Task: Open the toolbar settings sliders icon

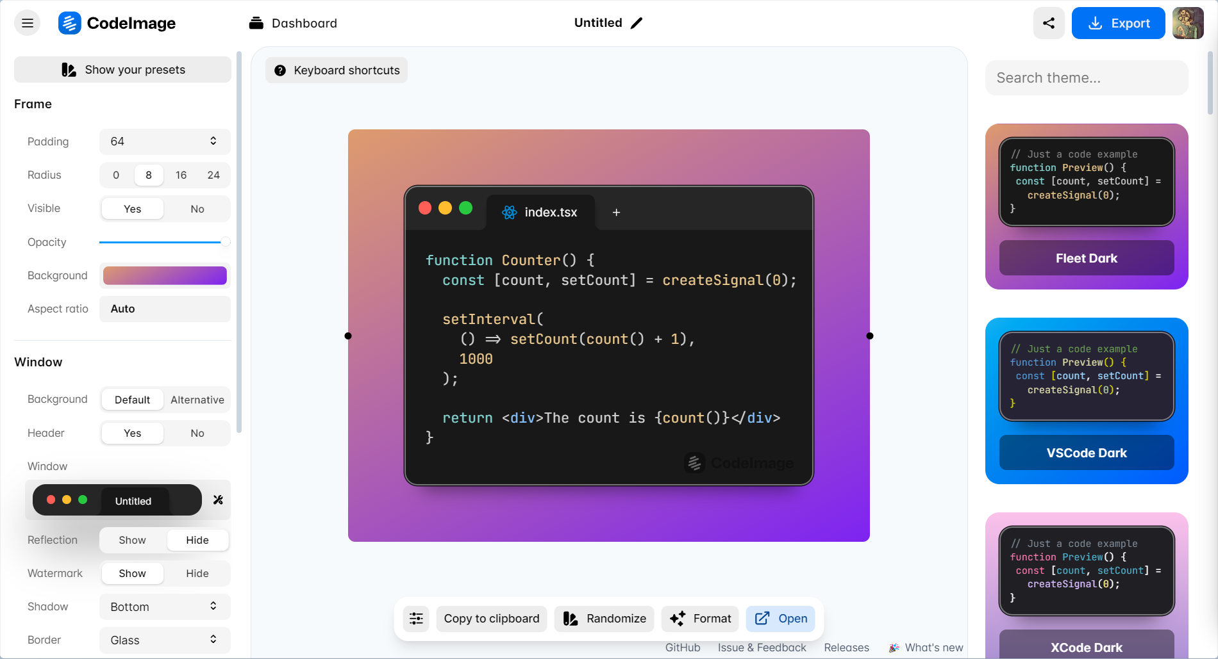Action: point(417,619)
